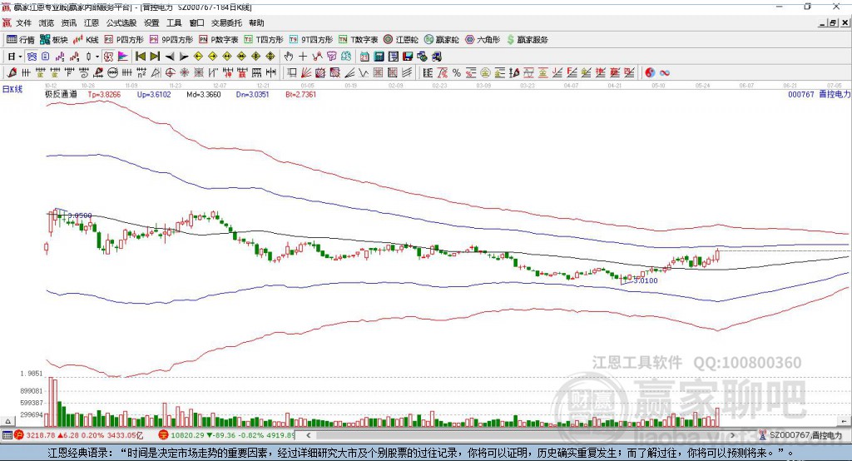Switch to the K线 candlestick chart
Viewport: 852px width, 461px height.
pyautogui.click(x=86, y=40)
